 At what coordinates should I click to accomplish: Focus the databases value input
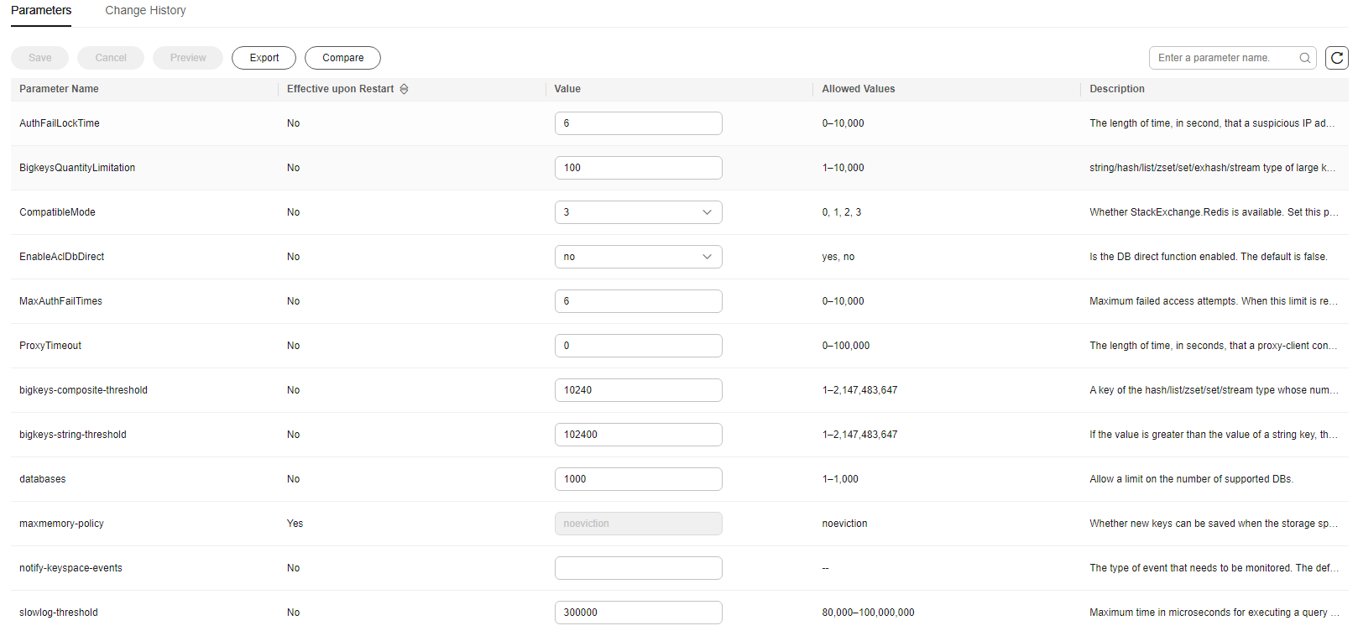pos(638,479)
